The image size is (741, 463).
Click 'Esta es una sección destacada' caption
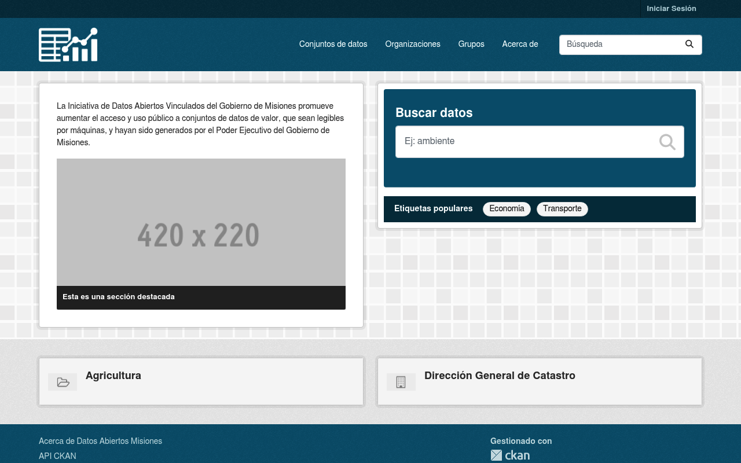point(119,297)
